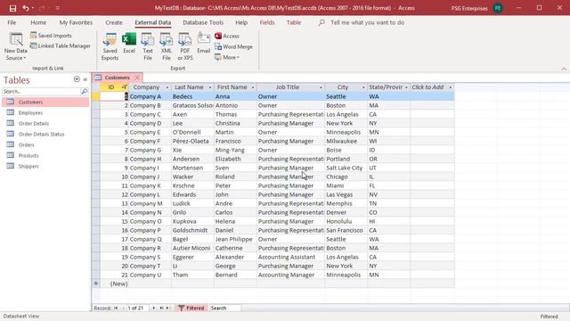The image size is (570, 321).
Task: Create a new blank record from the navigator
Action: point(168,308)
